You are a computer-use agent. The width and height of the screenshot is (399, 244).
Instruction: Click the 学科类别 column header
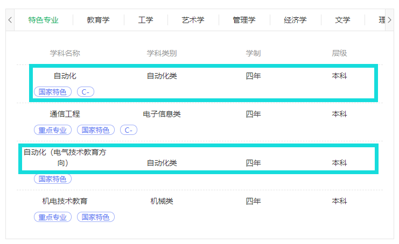point(162,53)
